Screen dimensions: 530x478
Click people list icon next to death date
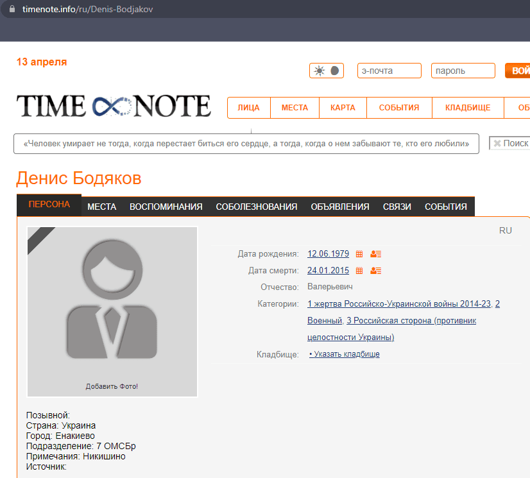(x=375, y=270)
